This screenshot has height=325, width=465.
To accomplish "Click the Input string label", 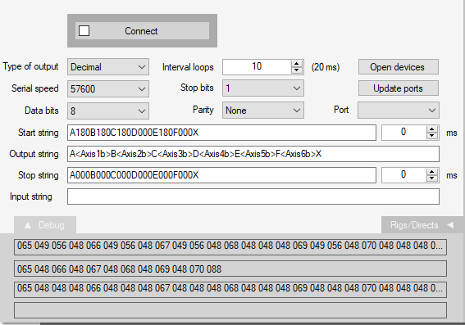I will (x=31, y=196).
